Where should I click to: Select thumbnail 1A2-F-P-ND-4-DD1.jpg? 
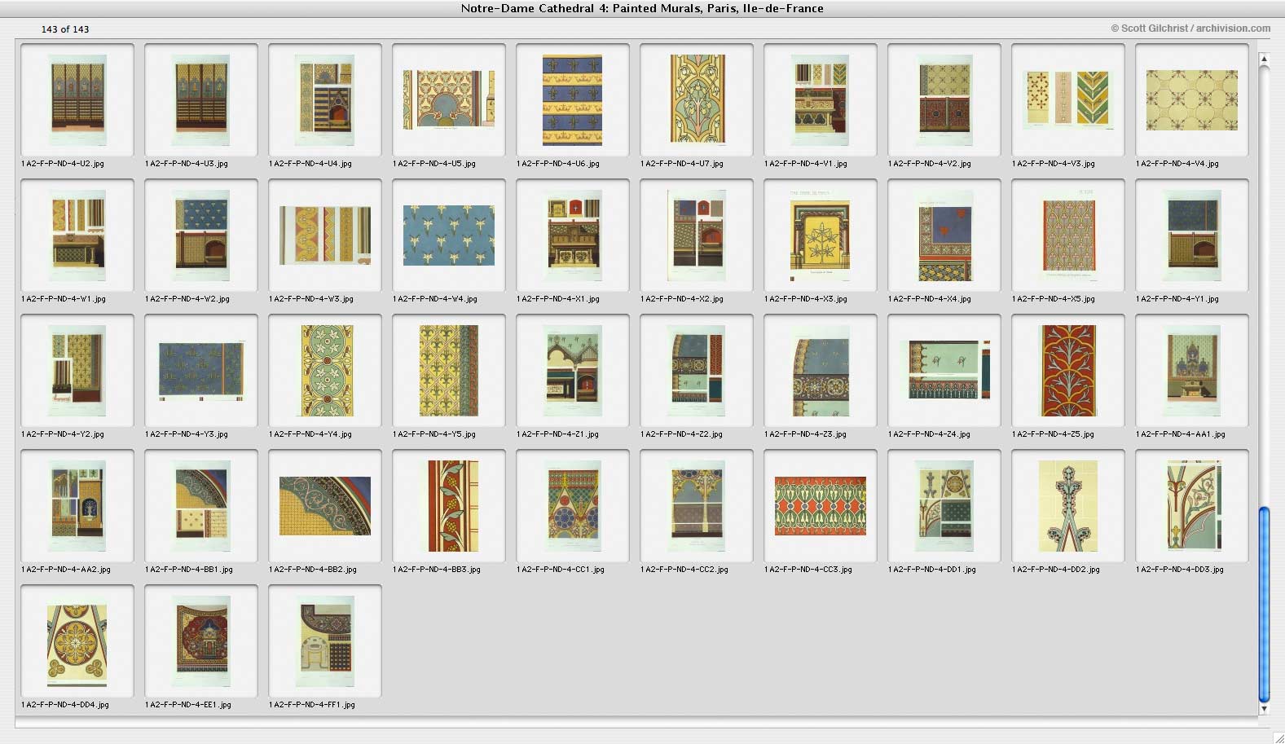pos(944,506)
